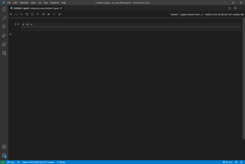The image size is (245, 164).
Task: Open notifications bell
Action: pos(241,162)
